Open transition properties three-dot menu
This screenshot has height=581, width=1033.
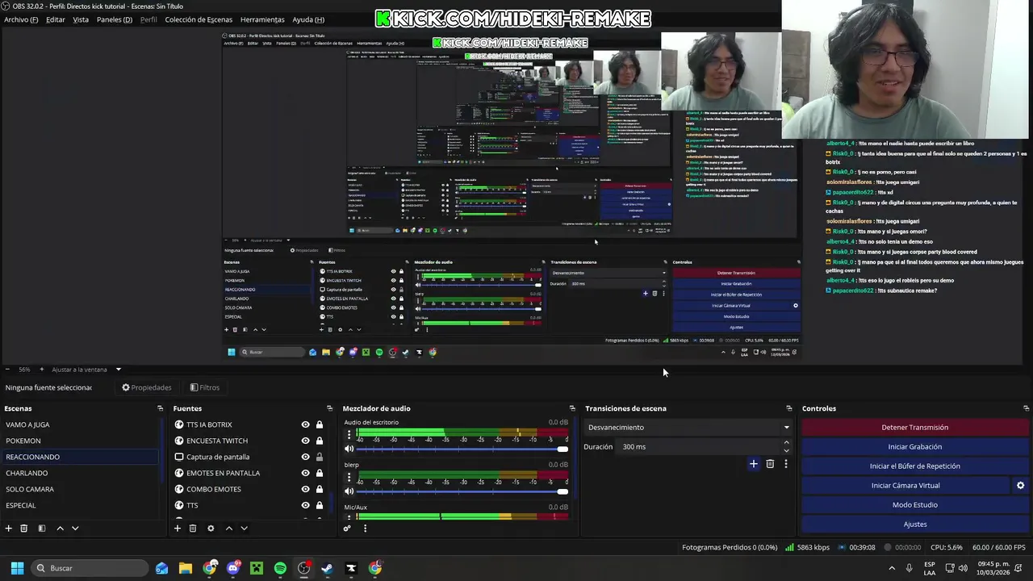785,464
